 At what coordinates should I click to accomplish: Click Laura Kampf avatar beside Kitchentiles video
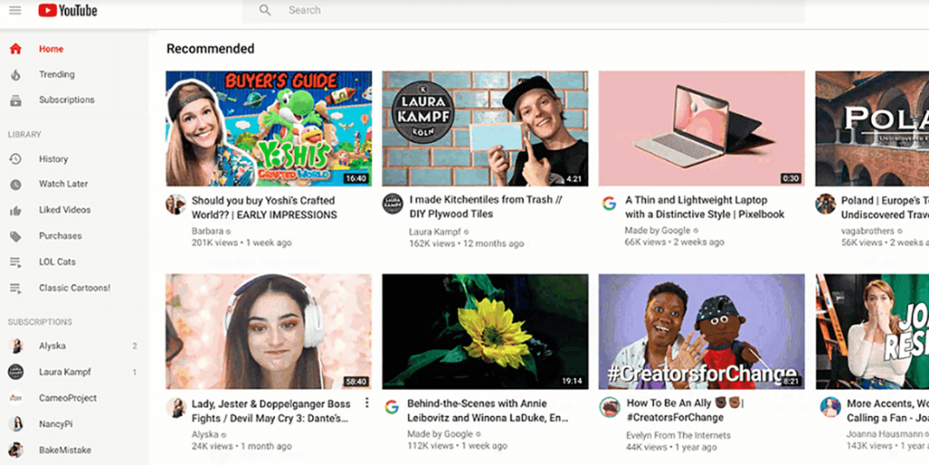point(392,204)
